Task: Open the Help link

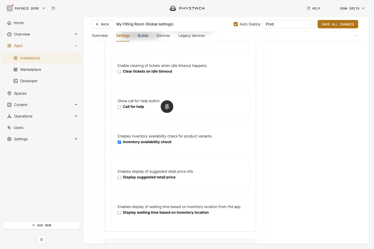Action: [314, 8]
